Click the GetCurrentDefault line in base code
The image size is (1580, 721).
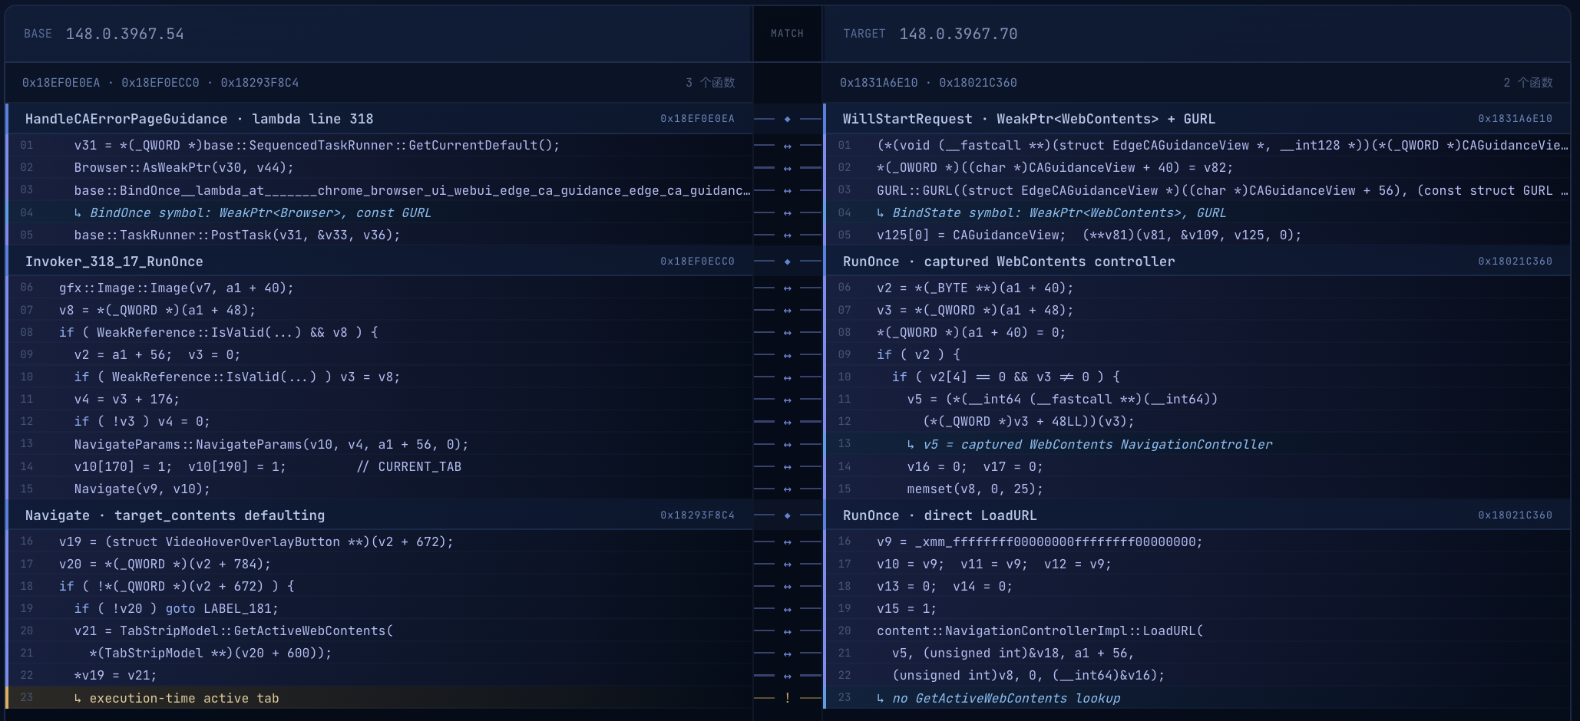(379, 145)
